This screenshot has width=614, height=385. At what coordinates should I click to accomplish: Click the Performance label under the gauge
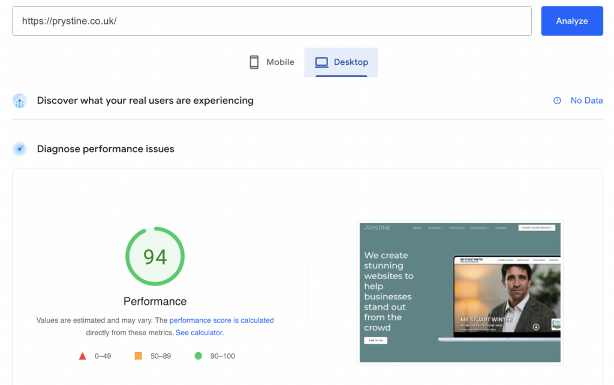155,301
